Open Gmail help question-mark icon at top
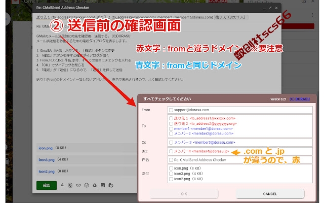The image size is (324, 203). point(187,1)
